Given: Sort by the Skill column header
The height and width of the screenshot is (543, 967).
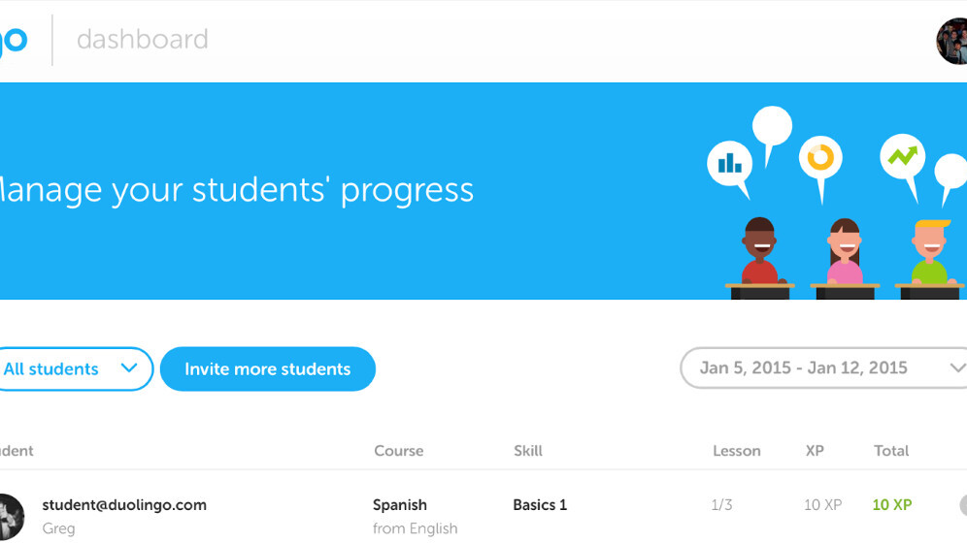Looking at the screenshot, I should (x=527, y=451).
